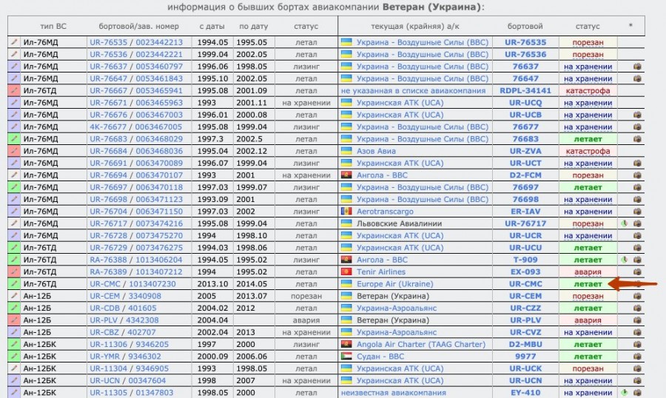The height and width of the screenshot is (398, 666).
Task: Click the 'бортовой/зав. номер' column header
Action: (139, 26)
